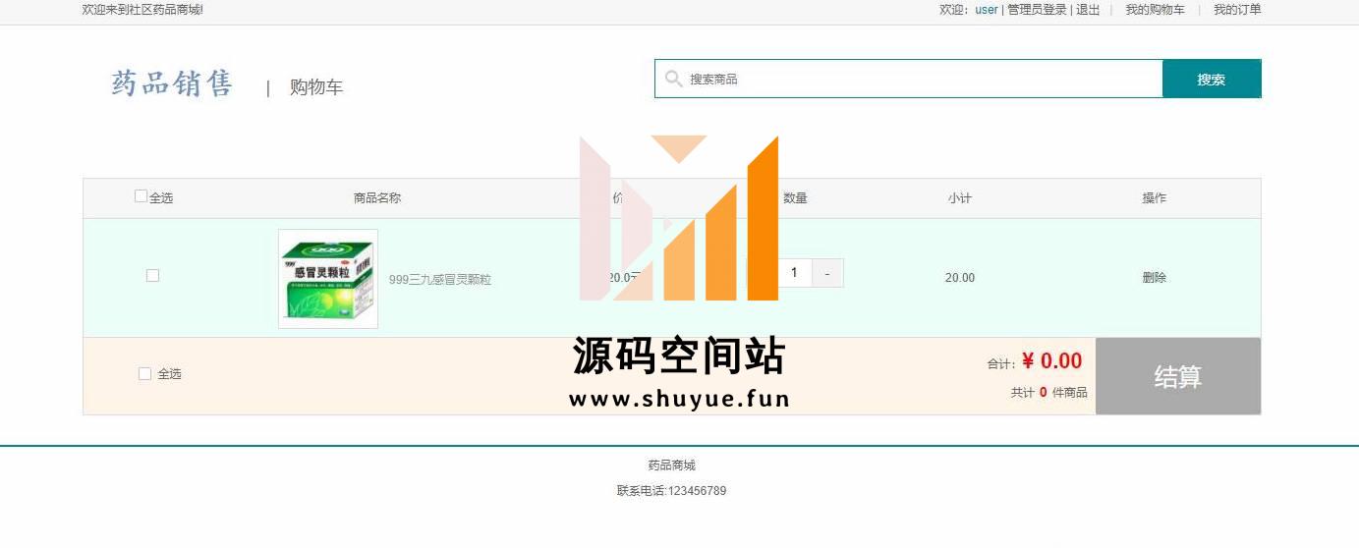Viewport: 1359px width, 548px height.
Task: Click the quantity field showing 1
Action: (794, 273)
